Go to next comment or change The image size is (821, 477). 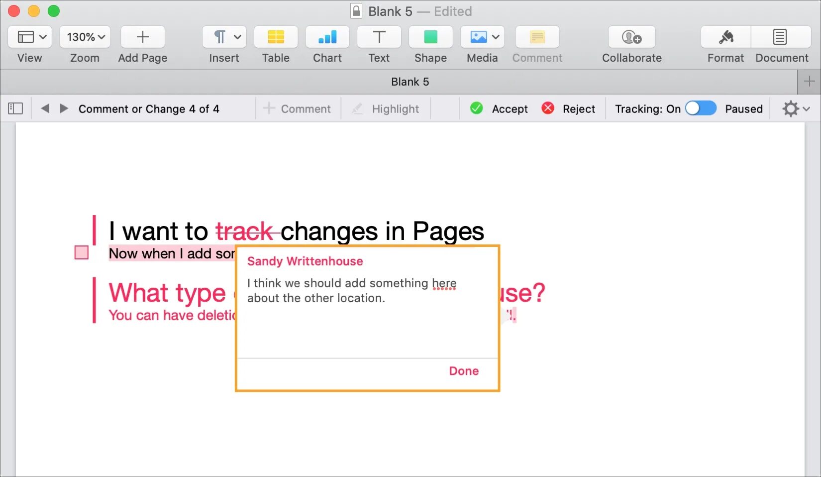pyautogui.click(x=64, y=109)
